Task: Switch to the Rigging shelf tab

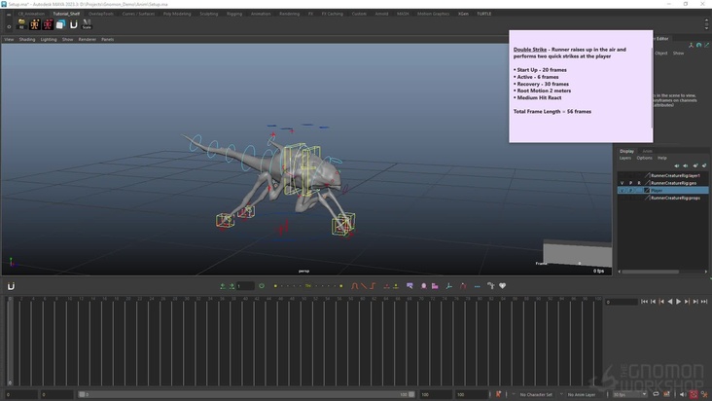Action: coord(234,14)
